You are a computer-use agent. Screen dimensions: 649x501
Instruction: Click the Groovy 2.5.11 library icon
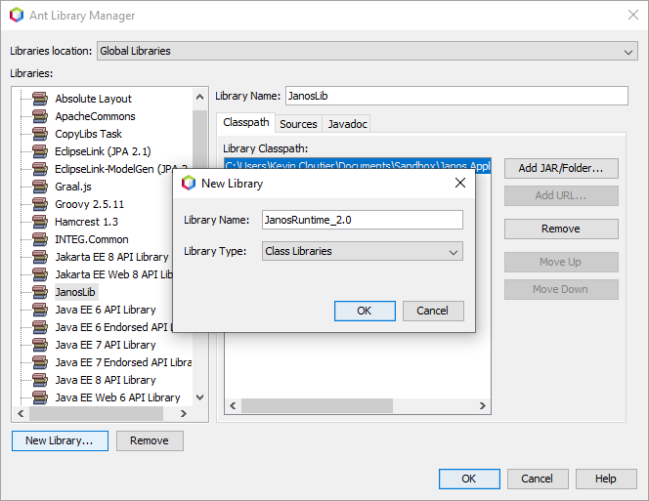(x=40, y=204)
